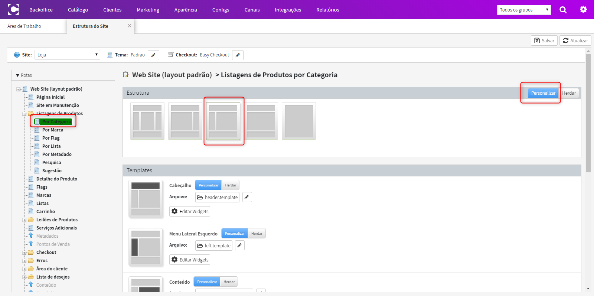Expand the Checkout tree node

[x=24, y=253]
